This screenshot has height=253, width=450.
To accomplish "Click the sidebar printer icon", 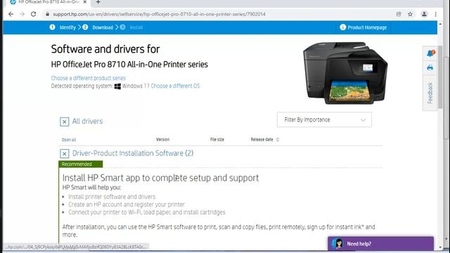I will pos(430,68).
